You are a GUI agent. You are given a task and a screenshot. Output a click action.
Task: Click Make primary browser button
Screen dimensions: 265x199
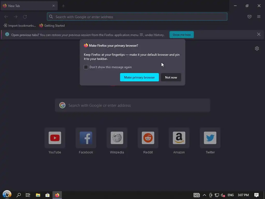pyautogui.click(x=139, y=77)
